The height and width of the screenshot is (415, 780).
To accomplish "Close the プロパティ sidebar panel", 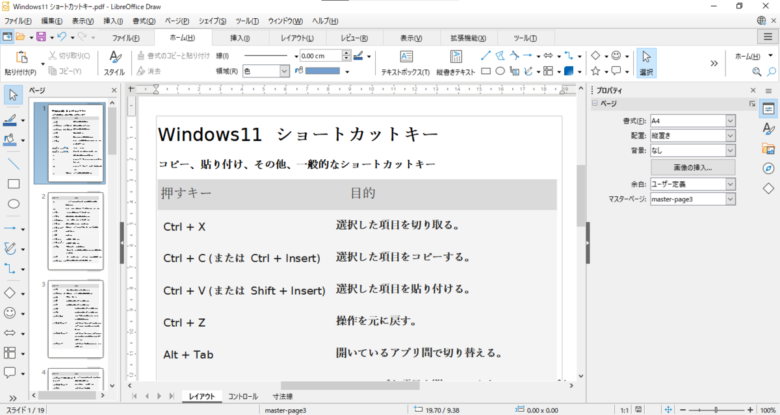I will pos(753,90).
